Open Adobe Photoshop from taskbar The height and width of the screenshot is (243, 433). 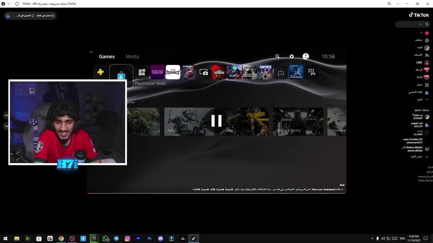point(150,239)
